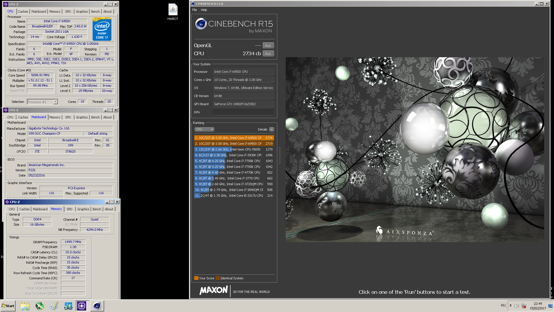Run the OpenGL benchmark

pos(268,46)
